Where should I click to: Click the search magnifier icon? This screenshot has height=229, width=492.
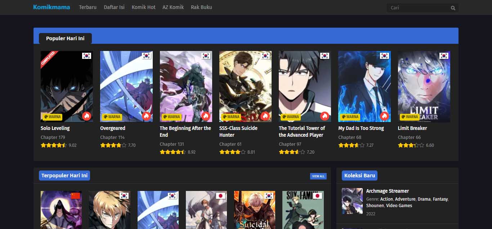(453, 8)
